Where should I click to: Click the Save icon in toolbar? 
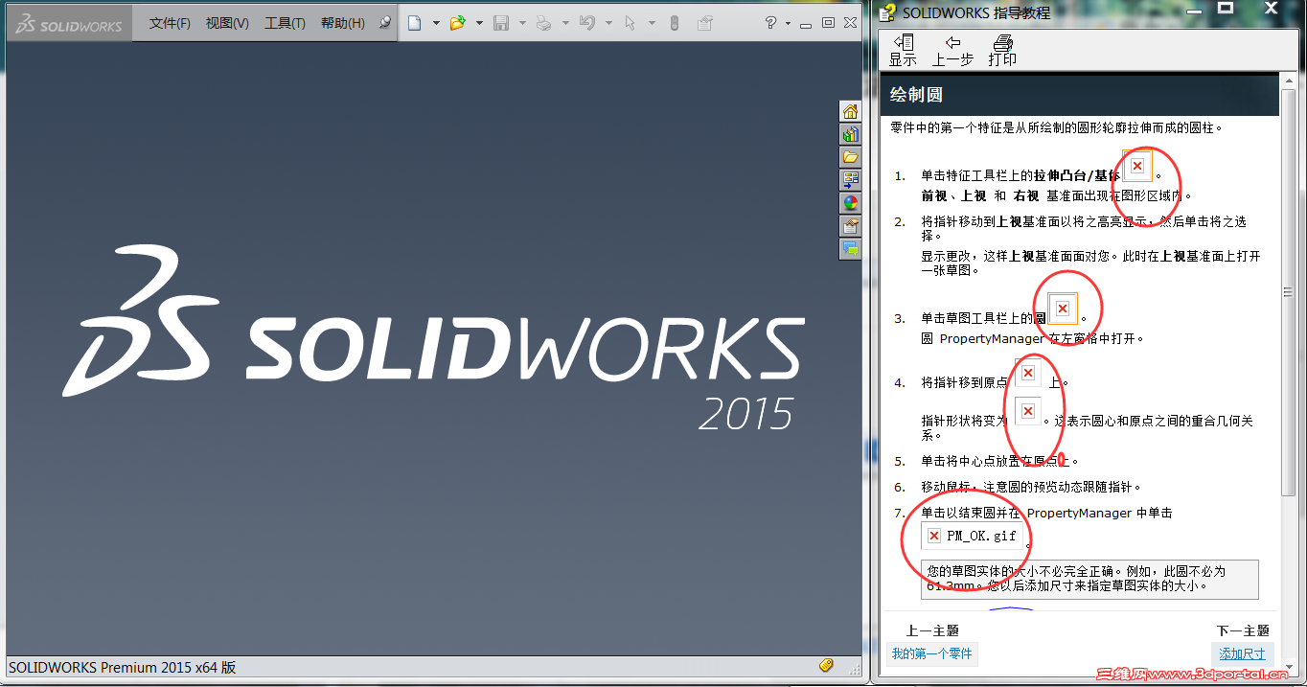pyautogui.click(x=501, y=23)
